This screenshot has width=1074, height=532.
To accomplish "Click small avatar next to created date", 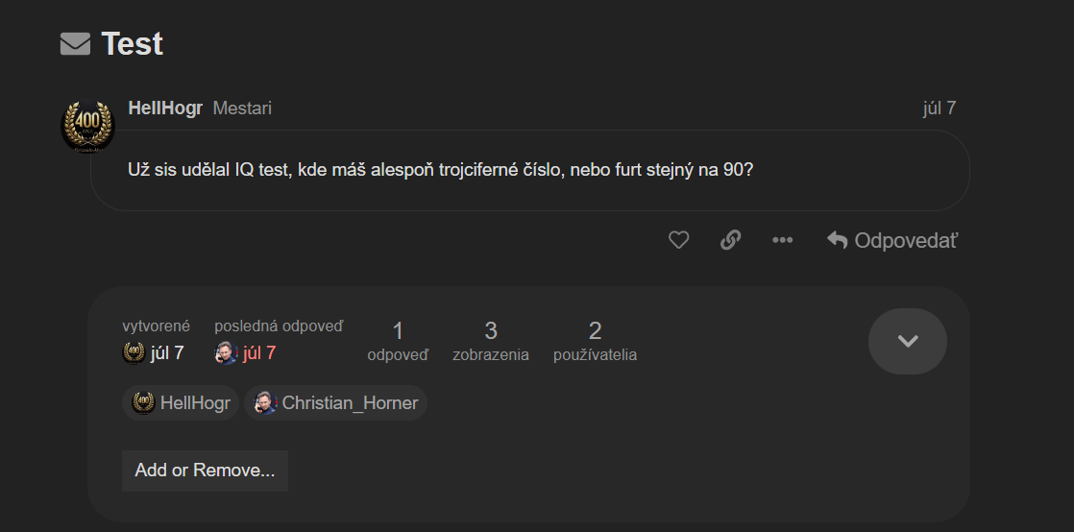I will (x=134, y=352).
